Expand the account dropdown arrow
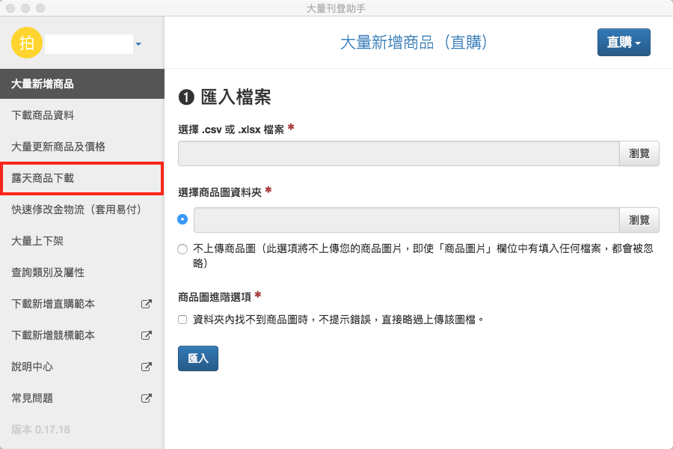Viewport: 673px width, 449px height. (138, 44)
